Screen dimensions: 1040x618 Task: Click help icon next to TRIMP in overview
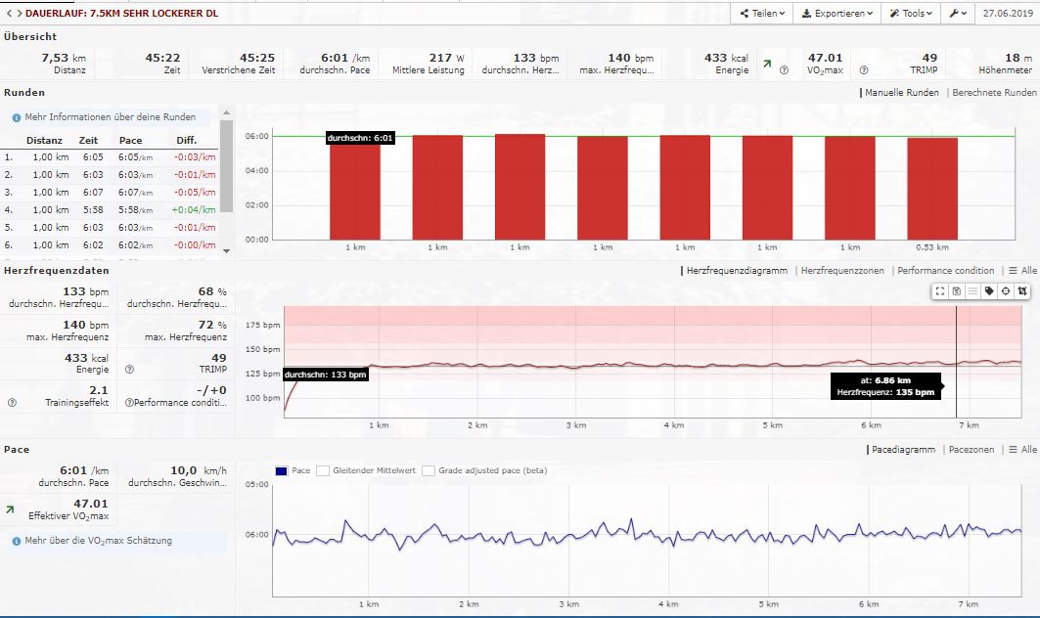[864, 70]
